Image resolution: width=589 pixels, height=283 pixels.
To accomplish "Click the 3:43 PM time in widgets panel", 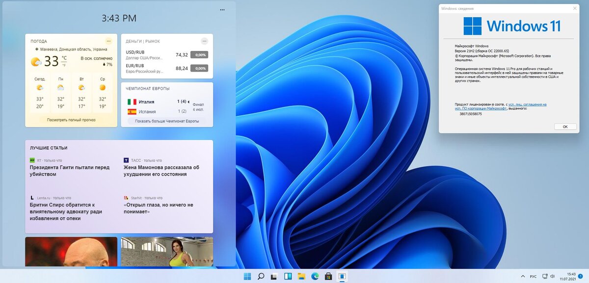I will tap(119, 18).
